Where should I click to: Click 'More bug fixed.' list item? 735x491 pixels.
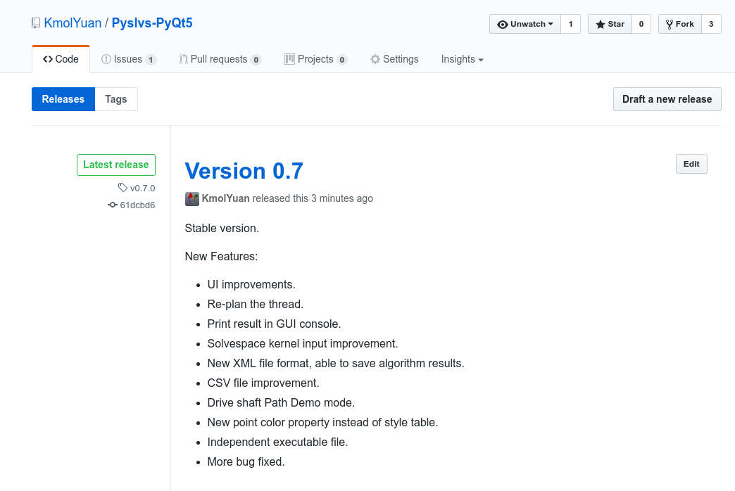pyautogui.click(x=246, y=461)
